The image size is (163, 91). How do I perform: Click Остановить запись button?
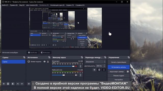tap(119, 67)
